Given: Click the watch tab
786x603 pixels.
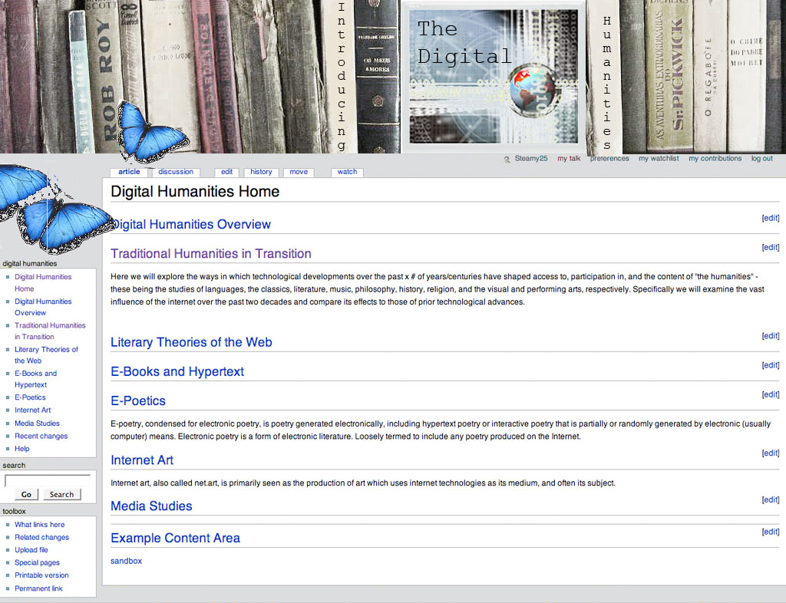Looking at the screenshot, I should click(348, 172).
